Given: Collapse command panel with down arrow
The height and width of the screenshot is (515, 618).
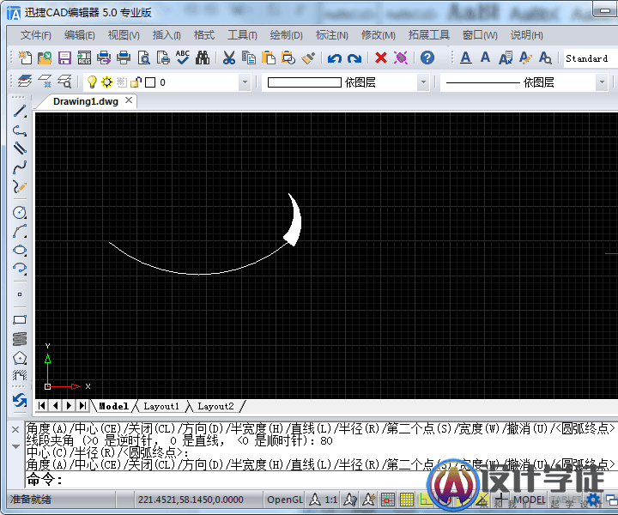Looking at the screenshot, I should [x=15, y=446].
